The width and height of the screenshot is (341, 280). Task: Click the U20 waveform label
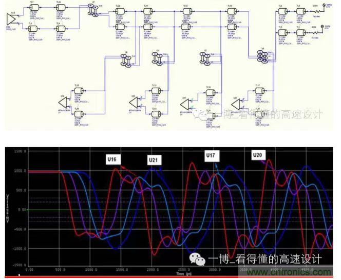tap(258, 154)
